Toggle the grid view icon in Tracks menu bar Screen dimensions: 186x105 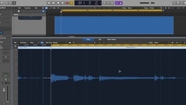coord(46,8)
